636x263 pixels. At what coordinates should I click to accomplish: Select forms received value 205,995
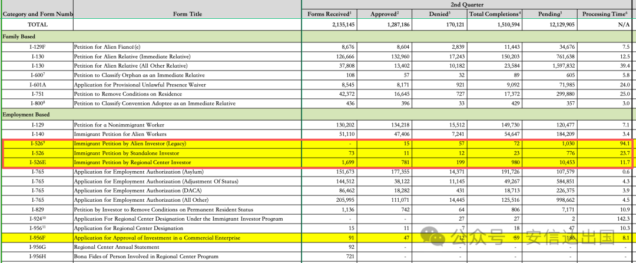(344, 200)
